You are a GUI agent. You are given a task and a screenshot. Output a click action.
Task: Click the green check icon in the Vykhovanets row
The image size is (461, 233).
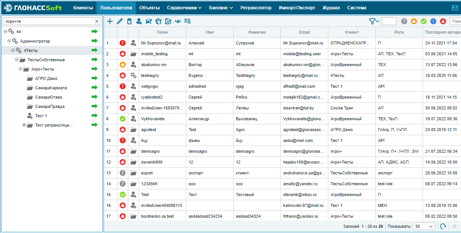pos(122,119)
